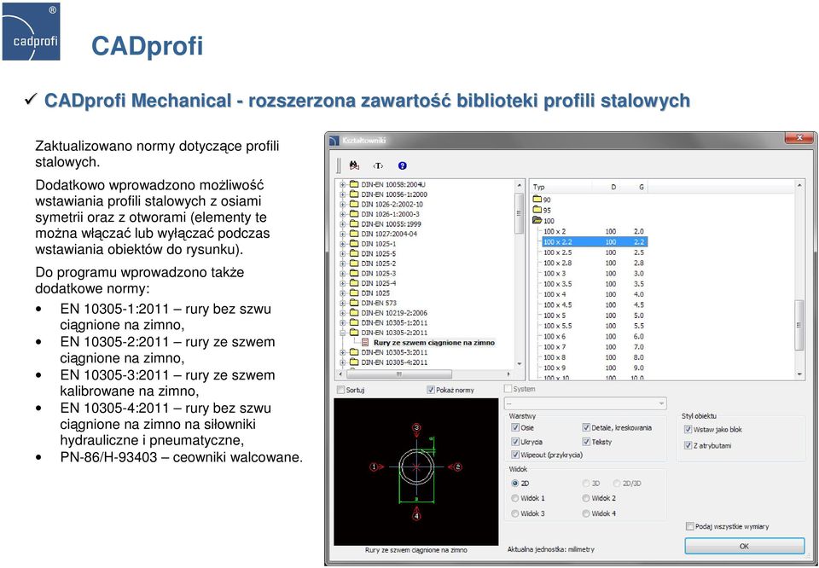Uncheck the Osie layer checkbox
The height and width of the screenshot is (568, 819).
point(515,427)
